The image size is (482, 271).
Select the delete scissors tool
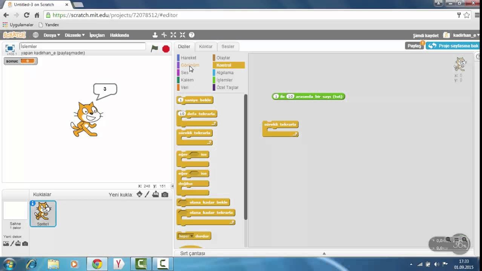164,35
